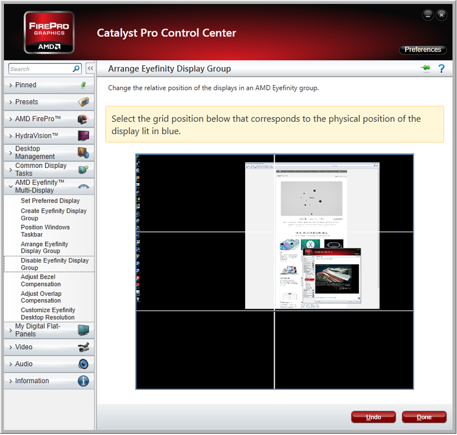The height and width of the screenshot is (435, 457).
Task: Click the Common Display Tasks icon
Action: tap(83, 170)
